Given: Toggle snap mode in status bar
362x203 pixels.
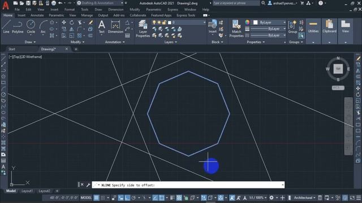Looking at the screenshot, I should click(x=103, y=198).
